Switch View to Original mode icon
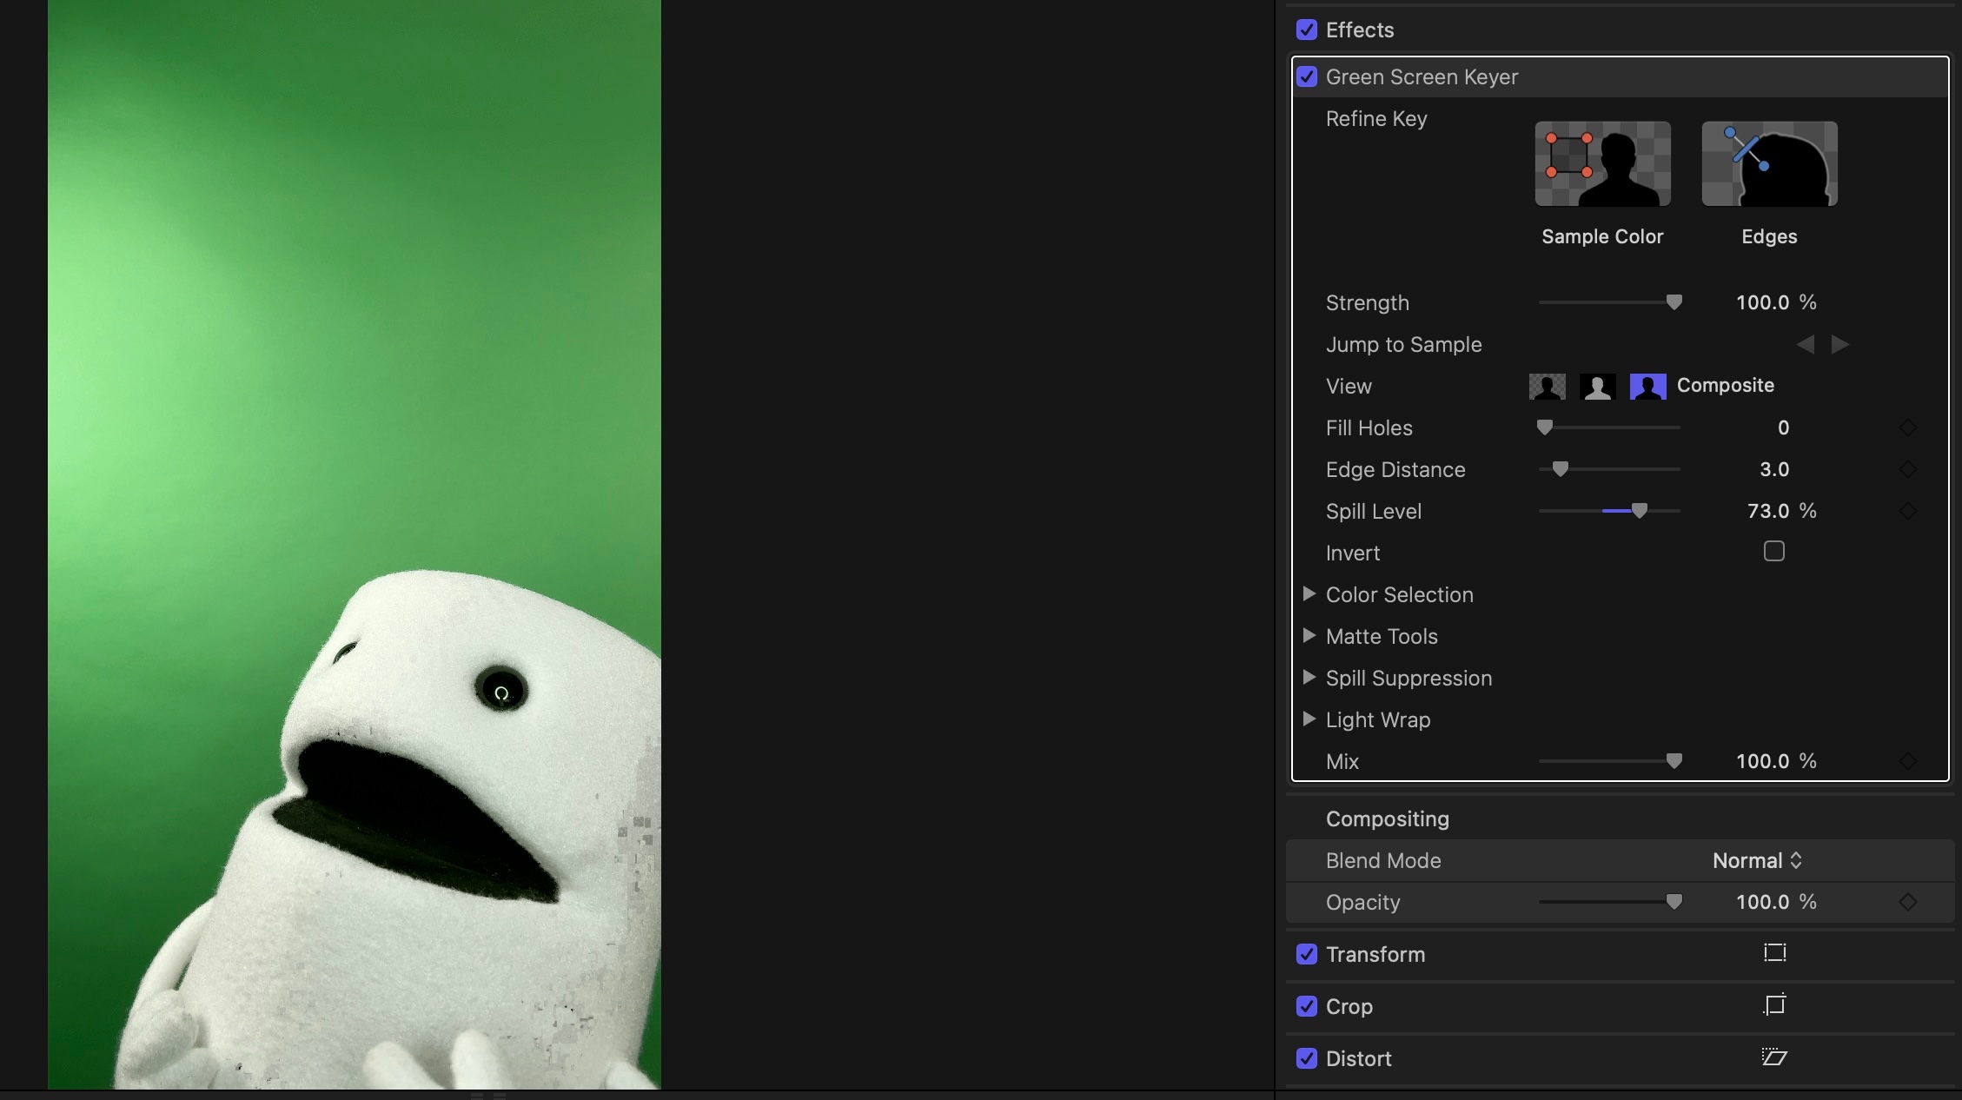The image size is (1962, 1100). point(1647,386)
